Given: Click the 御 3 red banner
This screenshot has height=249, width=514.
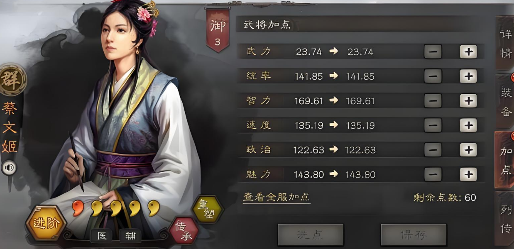Looking at the screenshot, I should [218, 30].
